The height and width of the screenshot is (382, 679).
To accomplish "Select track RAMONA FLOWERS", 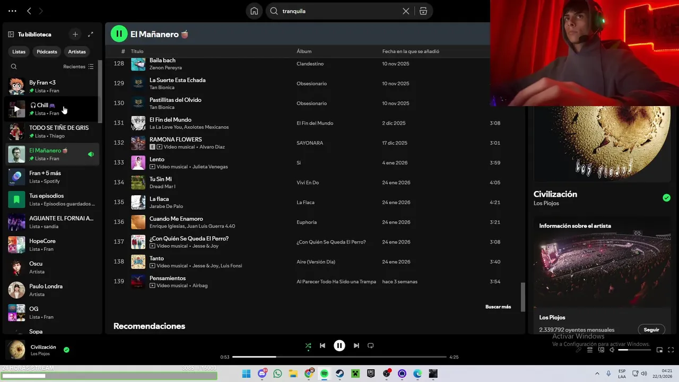I will [x=176, y=140].
